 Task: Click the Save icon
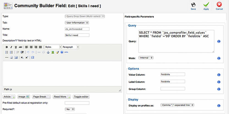193,5
